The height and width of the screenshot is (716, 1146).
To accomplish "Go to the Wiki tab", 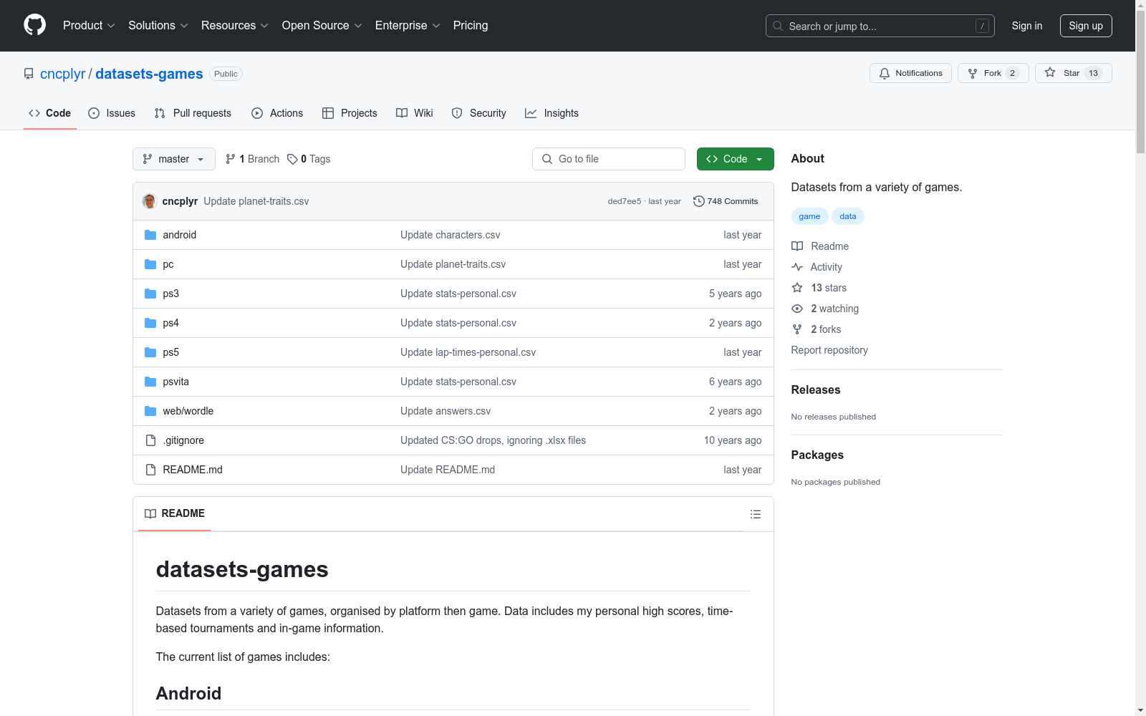I will (x=415, y=113).
